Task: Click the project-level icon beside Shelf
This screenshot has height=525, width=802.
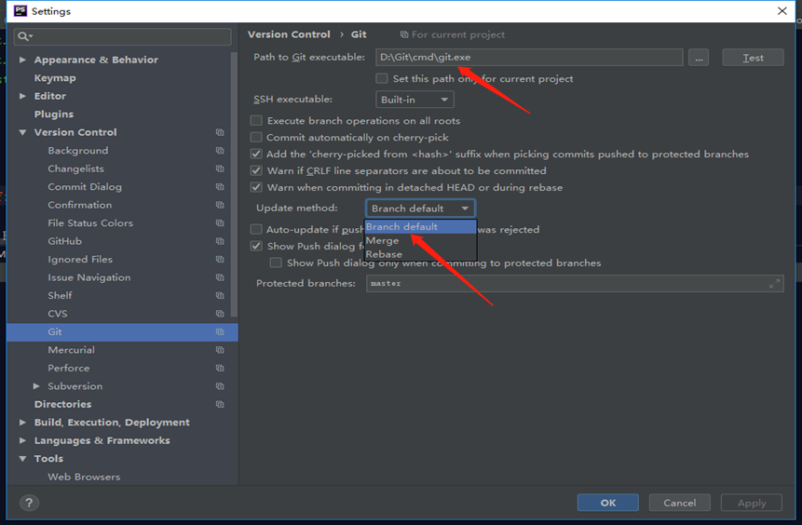Action: coord(220,295)
